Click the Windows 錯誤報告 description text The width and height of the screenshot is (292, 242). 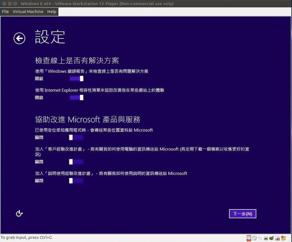point(92,71)
